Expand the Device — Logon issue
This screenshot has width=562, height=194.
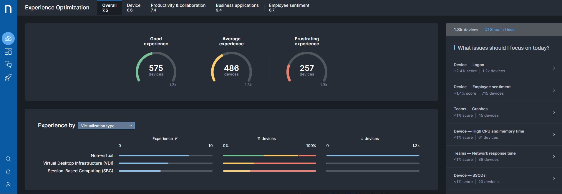coord(504,68)
